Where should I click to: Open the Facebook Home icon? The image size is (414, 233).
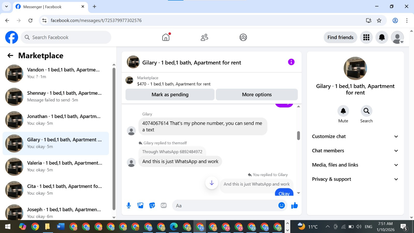click(166, 37)
